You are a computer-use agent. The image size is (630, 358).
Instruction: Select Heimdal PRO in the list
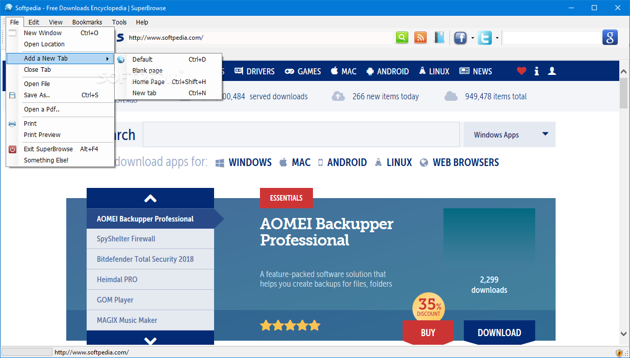click(x=150, y=280)
